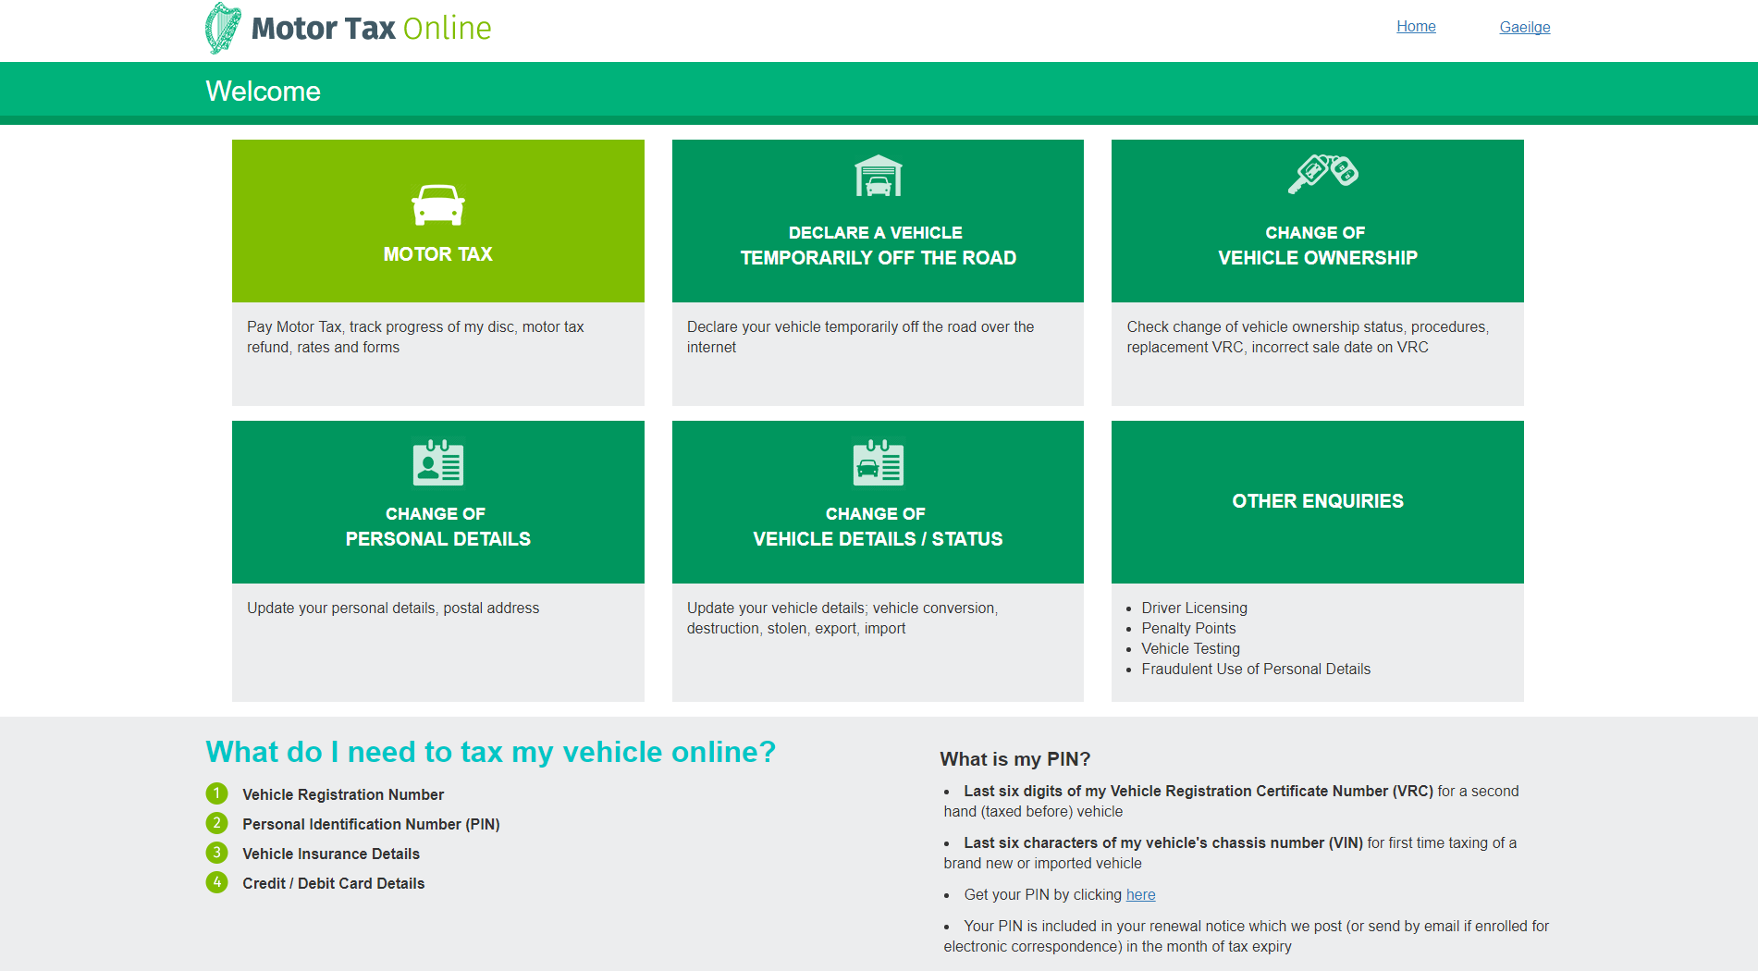Get your PIN via the 'here' link

point(1140,894)
